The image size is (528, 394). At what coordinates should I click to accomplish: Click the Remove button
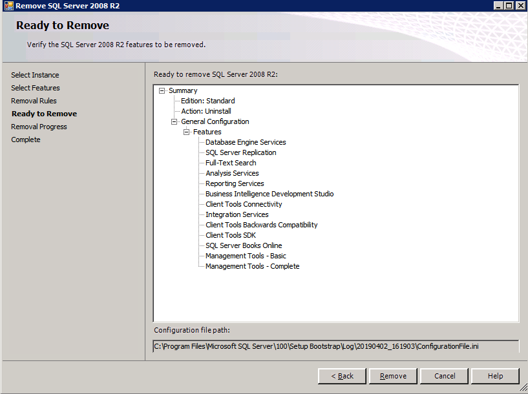[x=393, y=376]
